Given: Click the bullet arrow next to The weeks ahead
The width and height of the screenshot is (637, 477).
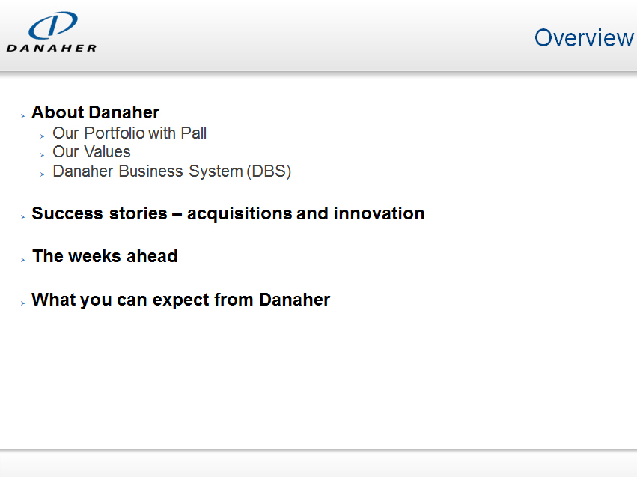Looking at the screenshot, I should (x=23, y=259).
